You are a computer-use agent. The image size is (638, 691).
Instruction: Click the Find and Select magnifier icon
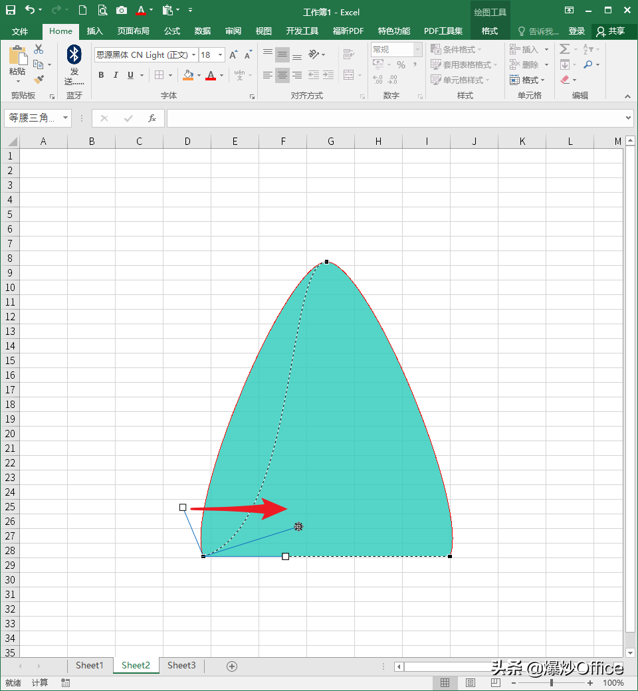click(x=587, y=64)
